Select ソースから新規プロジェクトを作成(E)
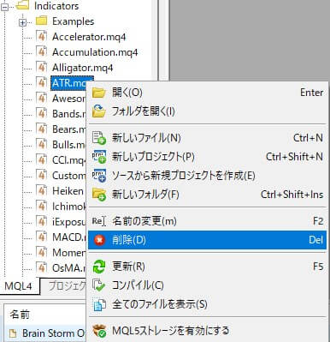 pyautogui.click(x=207, y=176)
